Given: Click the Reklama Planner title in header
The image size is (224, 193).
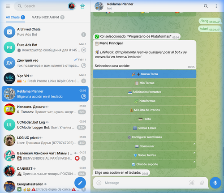Looking at the screenshot, I should pyautogui.click(x=120, y=4).
